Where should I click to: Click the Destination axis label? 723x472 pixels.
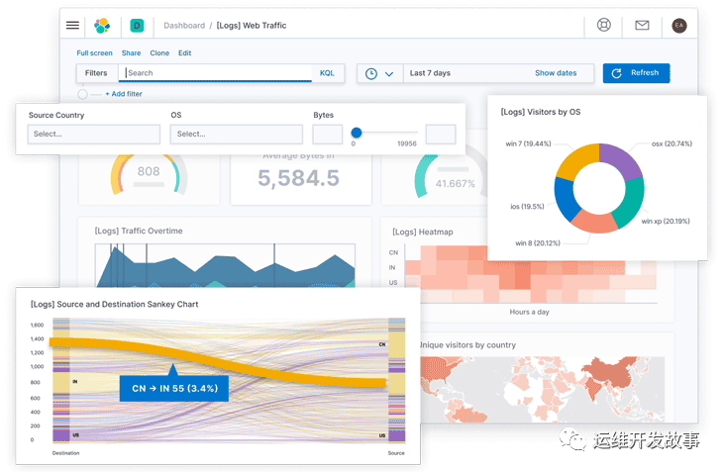(x=65, y=453)
